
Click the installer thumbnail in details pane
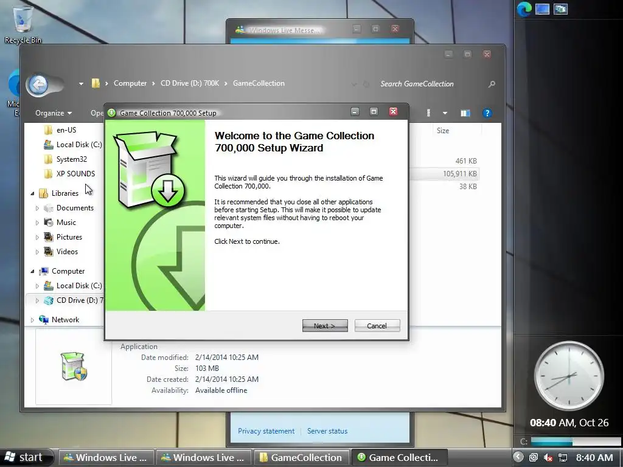click(74, 366)
